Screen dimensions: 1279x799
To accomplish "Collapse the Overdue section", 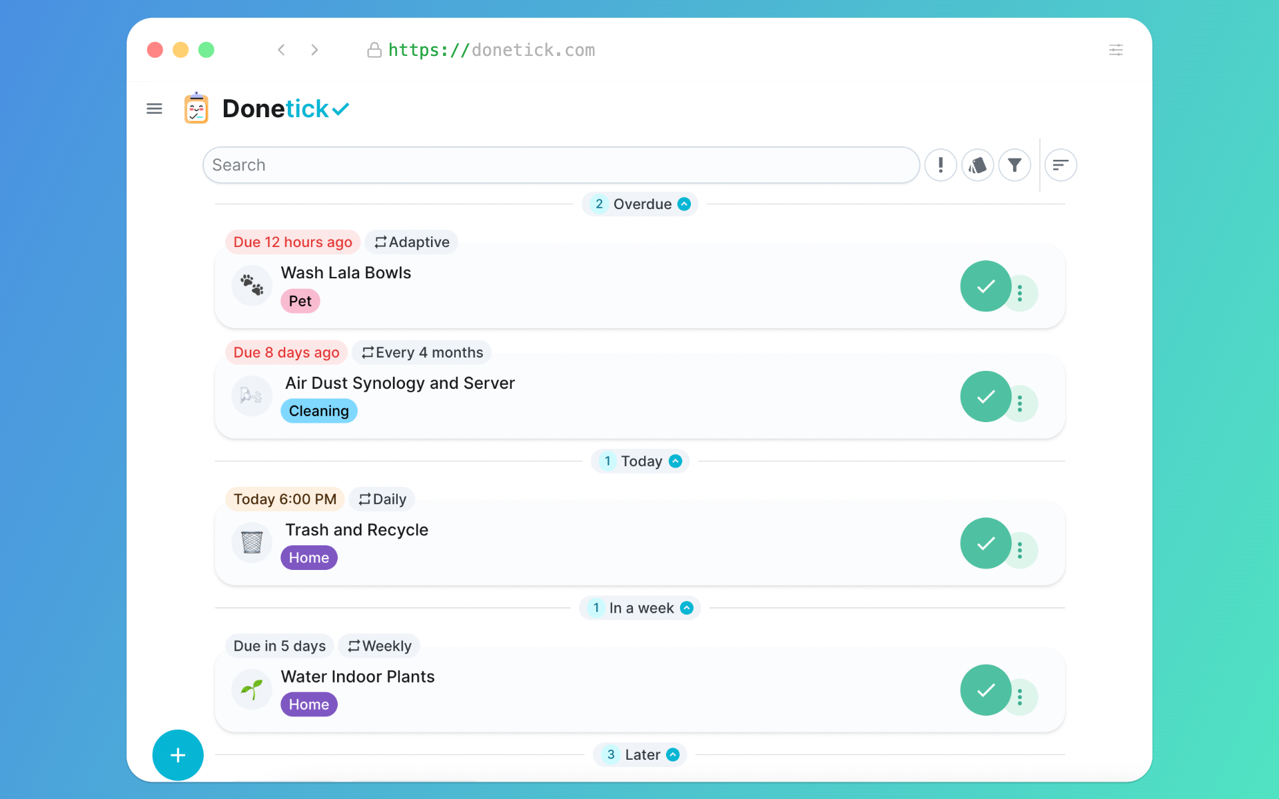I will pyautogui.click(x=684, y=204).
